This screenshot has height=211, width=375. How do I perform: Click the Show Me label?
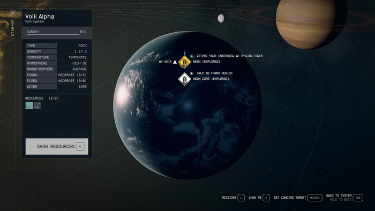(x=255, y=198)
